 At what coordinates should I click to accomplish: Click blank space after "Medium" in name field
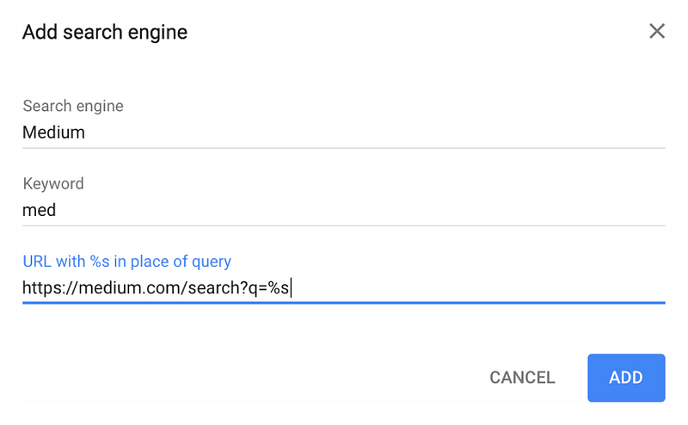[x=375, y=132]
